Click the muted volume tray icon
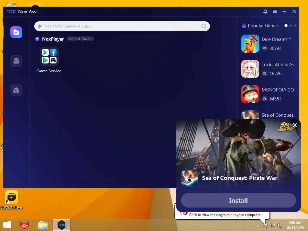 click(279, 225)
